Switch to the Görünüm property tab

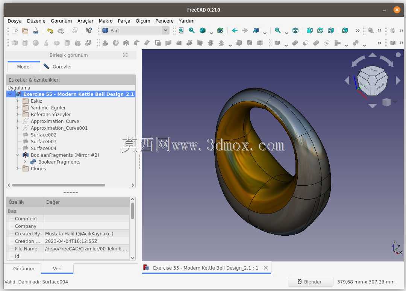[x=24, y=268]
